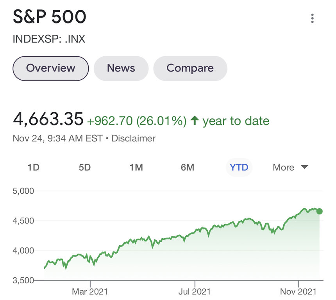Open the Disclaimer link
This screenshot has width=336, height=300.
pyautogui.click(x=134, y=138)
